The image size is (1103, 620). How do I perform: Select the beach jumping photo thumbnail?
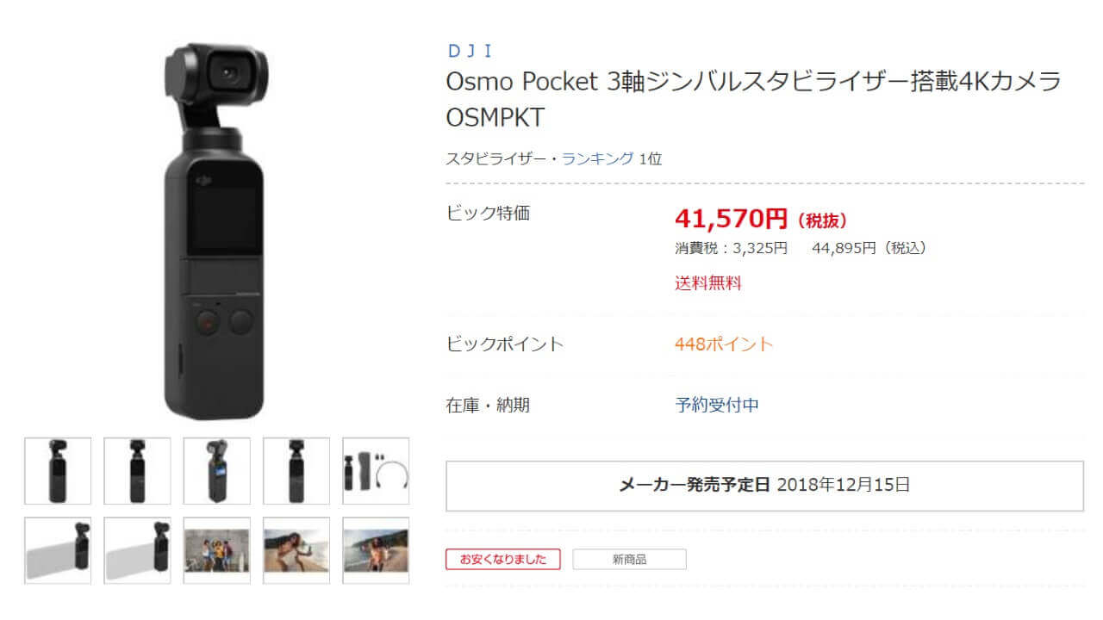(x=296, y=550)
